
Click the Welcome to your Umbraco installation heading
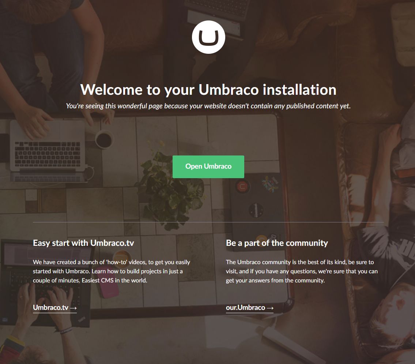(x=208, y=90)
